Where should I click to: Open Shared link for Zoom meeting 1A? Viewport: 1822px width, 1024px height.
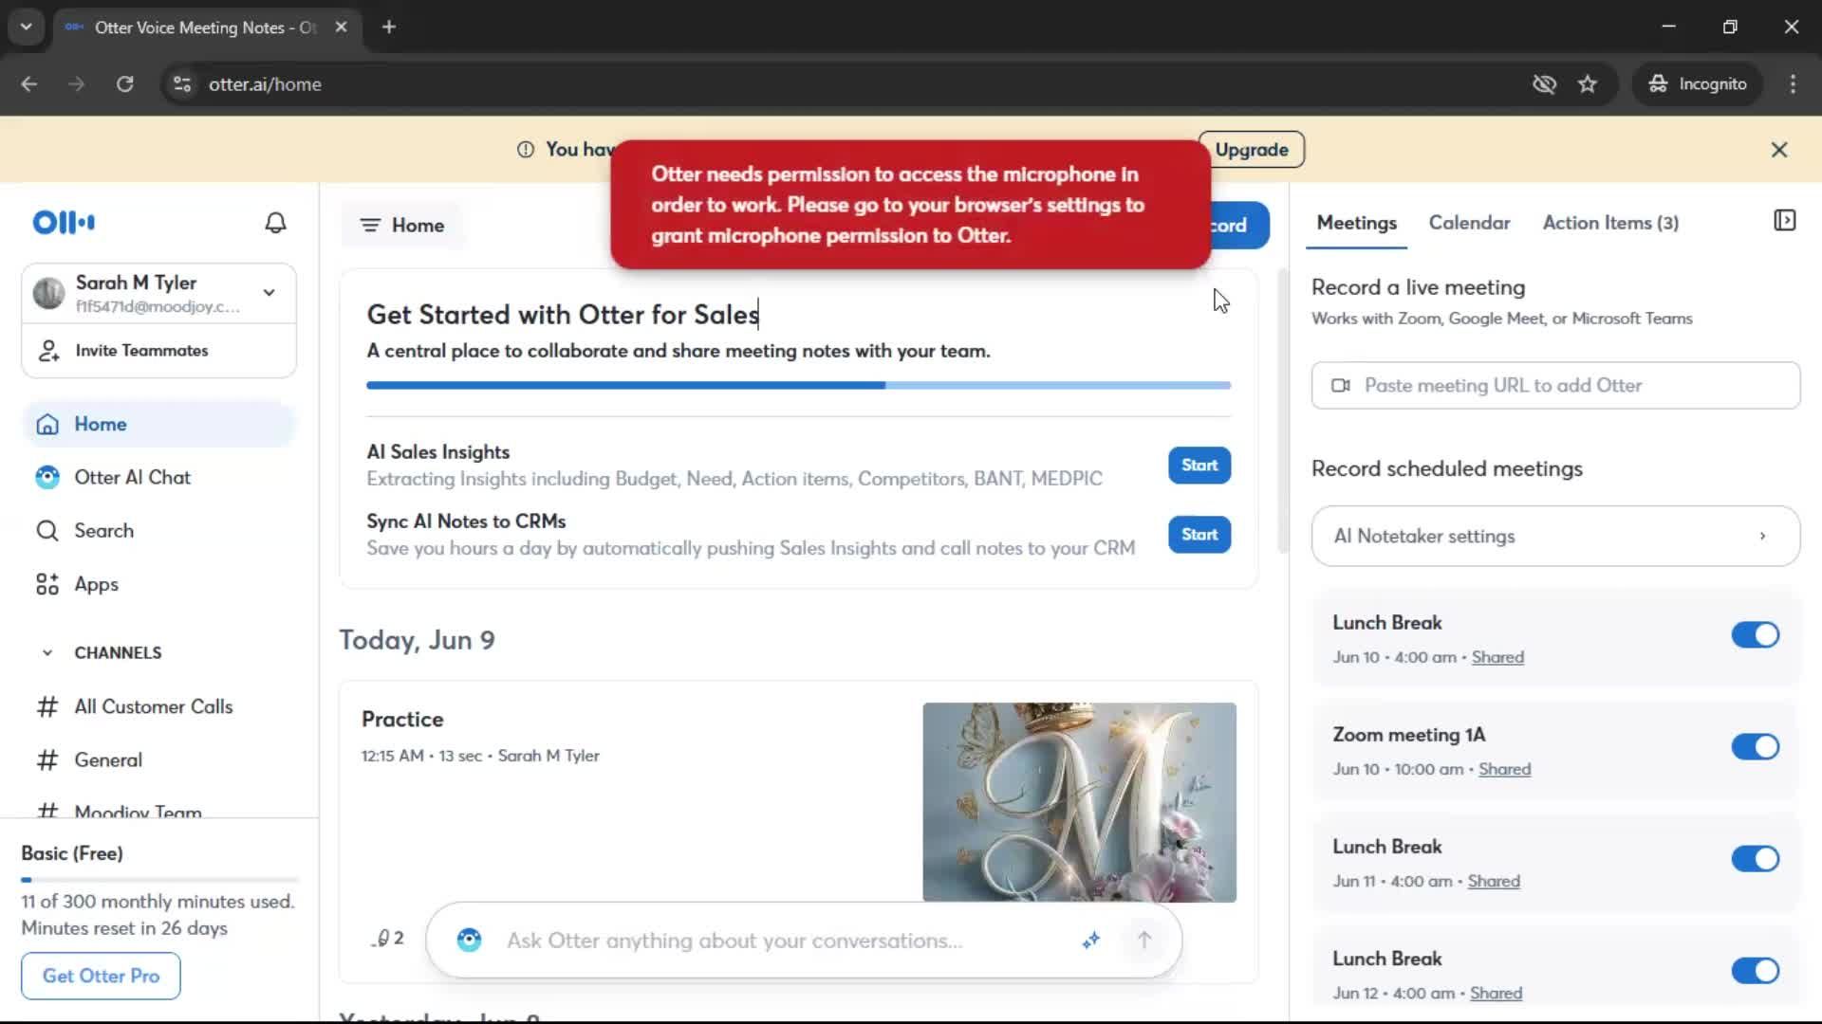point(1504,769)
